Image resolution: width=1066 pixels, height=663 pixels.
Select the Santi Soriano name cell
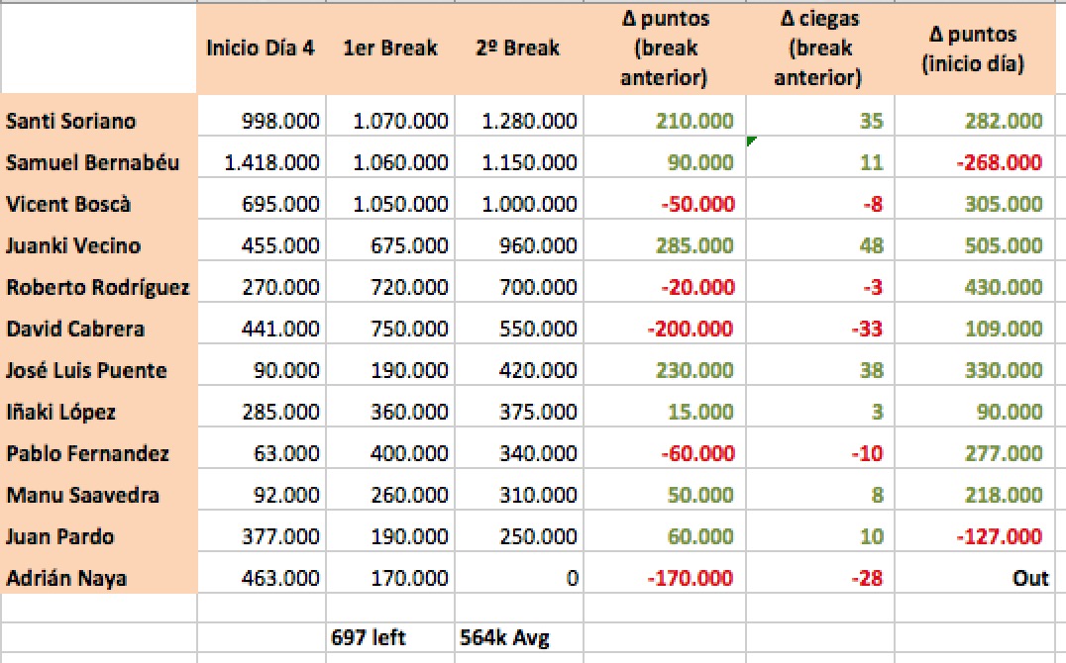(x=99, y=121)
